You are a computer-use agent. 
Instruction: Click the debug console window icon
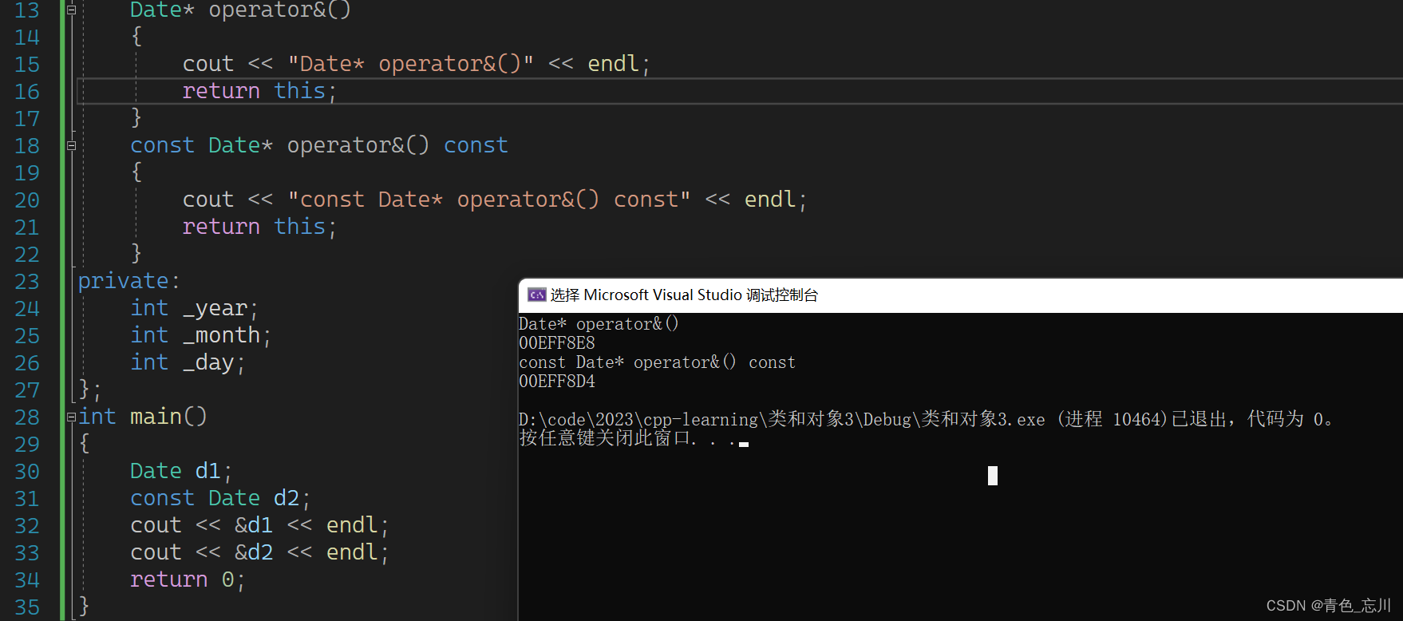tap(536, 295)
